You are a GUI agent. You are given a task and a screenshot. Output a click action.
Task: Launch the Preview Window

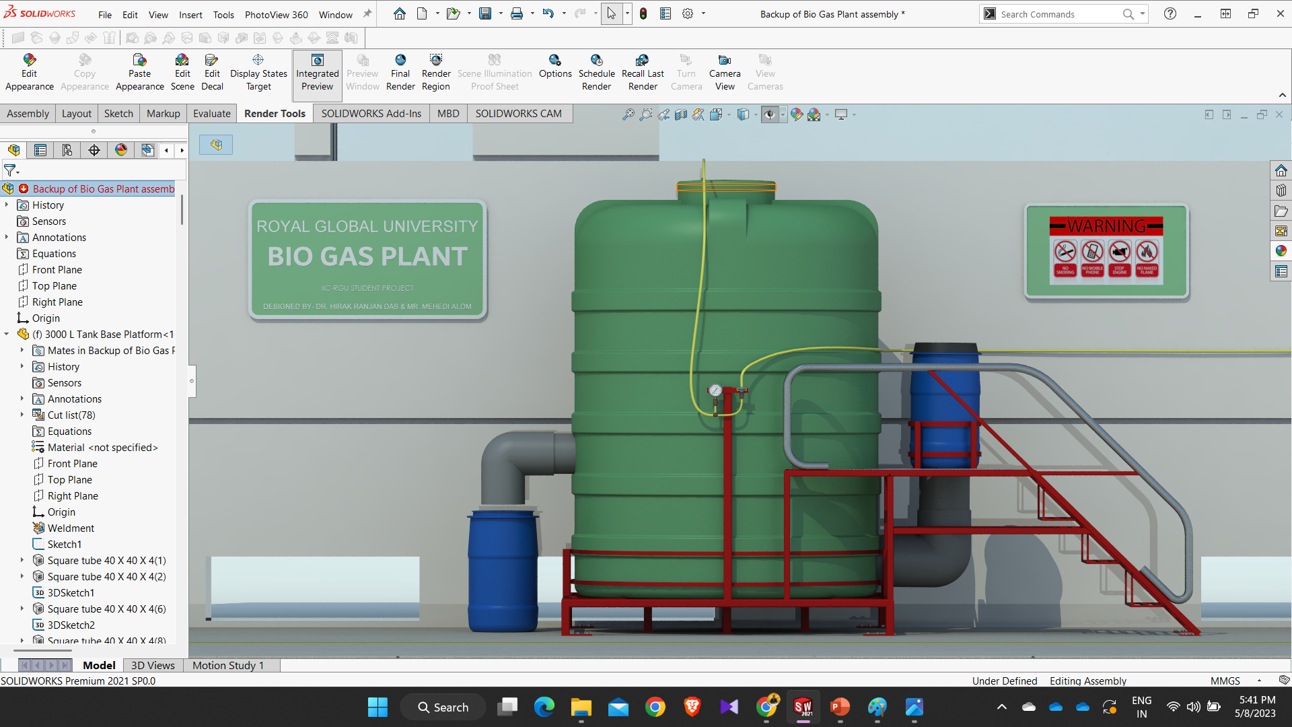(x=362, y=71)
